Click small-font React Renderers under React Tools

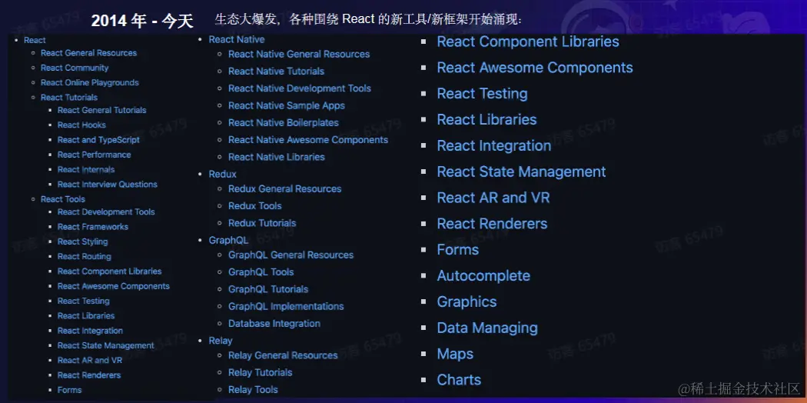[x=89, y=375]
